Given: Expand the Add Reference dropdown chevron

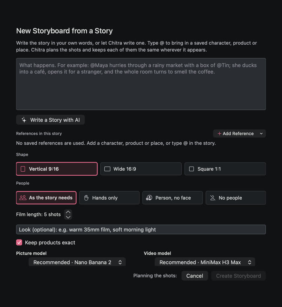Looking at the screenshot, I should pyautogui.click(x=261, y=134).
